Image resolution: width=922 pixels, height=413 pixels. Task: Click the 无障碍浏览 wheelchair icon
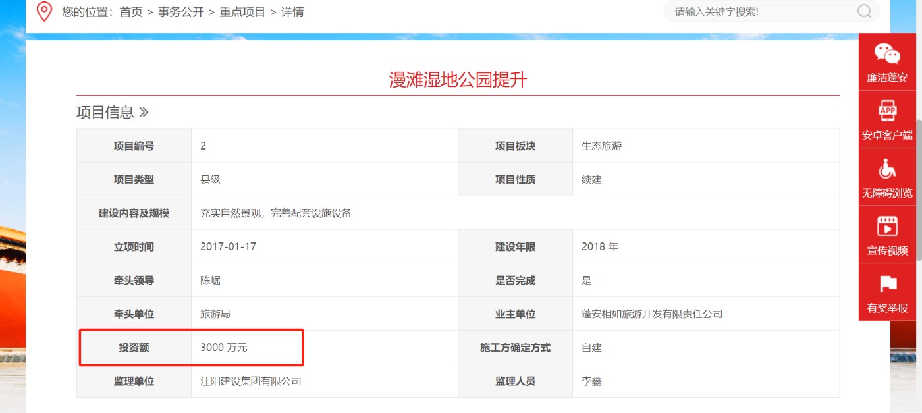pyautogui.click(x=887, y=169)
